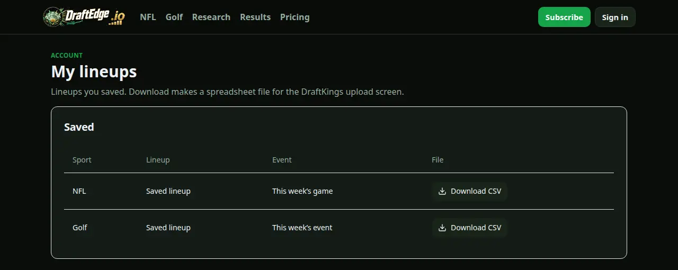The image size is (678, 270).
Task: Select the File column header
Action: (x=438, y=160)
